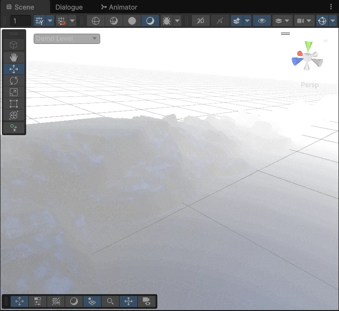
Task: Open the three-dot scene view options menu
Action: pyautogui.click(x=331, y=7)
